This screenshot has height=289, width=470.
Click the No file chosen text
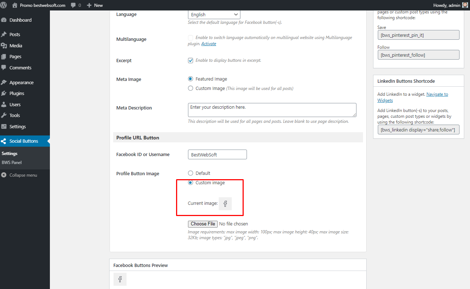(x=234, y=224)
